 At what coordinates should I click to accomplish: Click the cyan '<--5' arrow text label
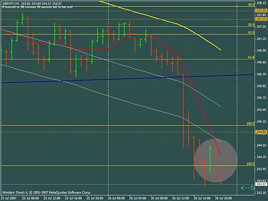(247, 188)
